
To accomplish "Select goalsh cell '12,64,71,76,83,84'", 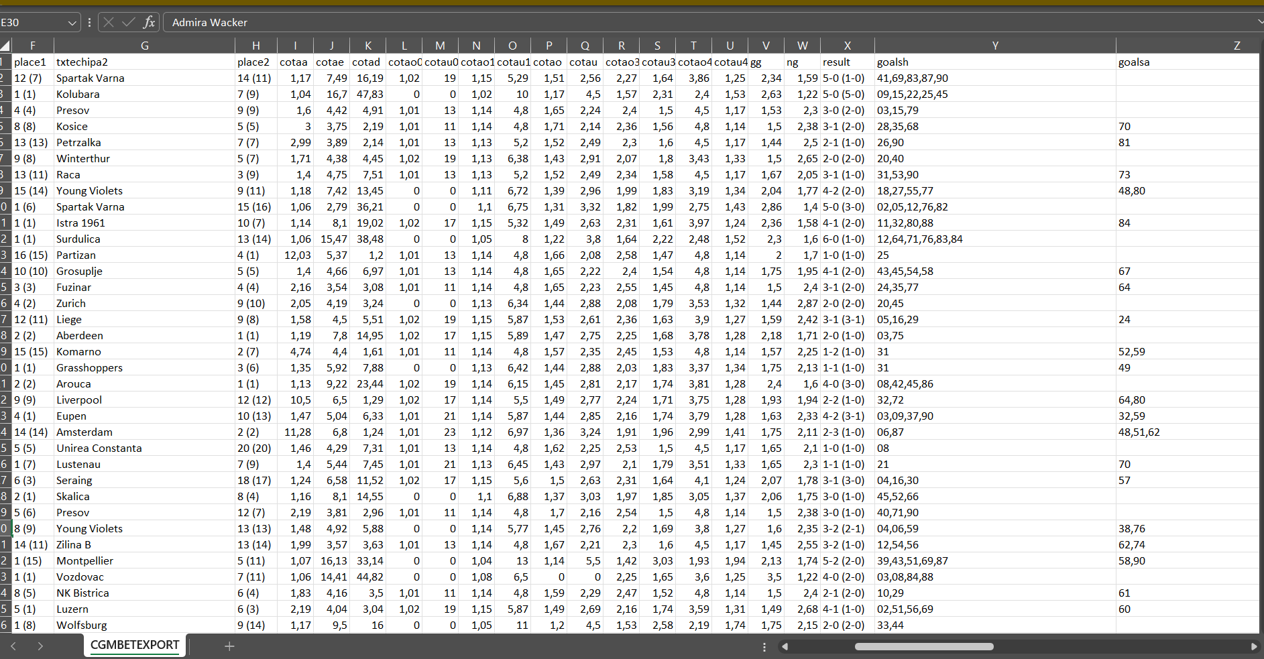I will (995, 239).
